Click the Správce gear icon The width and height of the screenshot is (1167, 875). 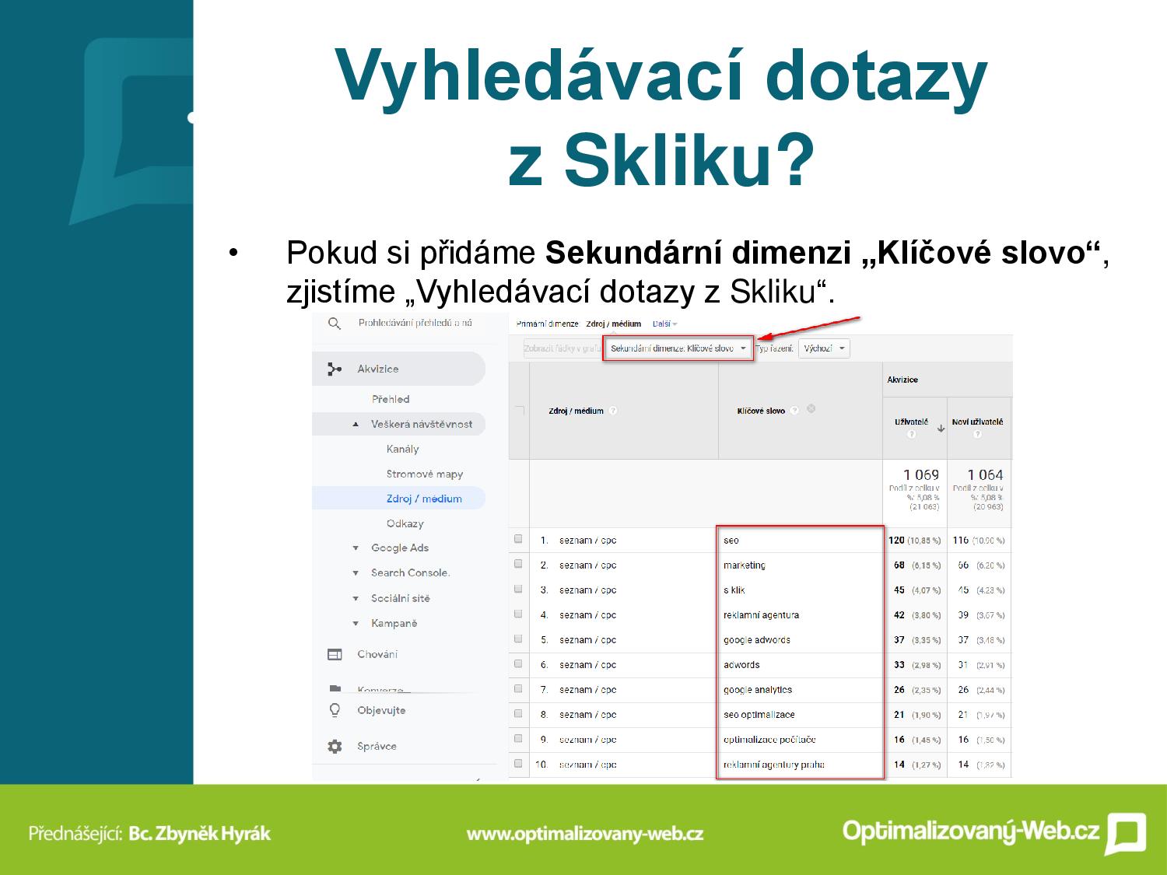click(335, 746)
